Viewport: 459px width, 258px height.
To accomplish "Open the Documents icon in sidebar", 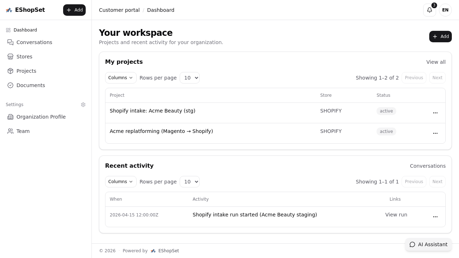I will pos(11,85).
